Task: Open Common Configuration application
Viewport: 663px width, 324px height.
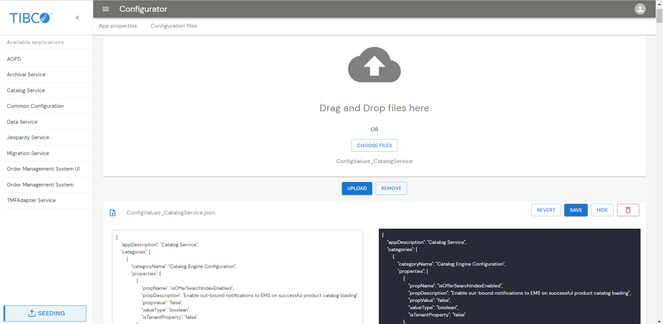Action: coord(46,106)
